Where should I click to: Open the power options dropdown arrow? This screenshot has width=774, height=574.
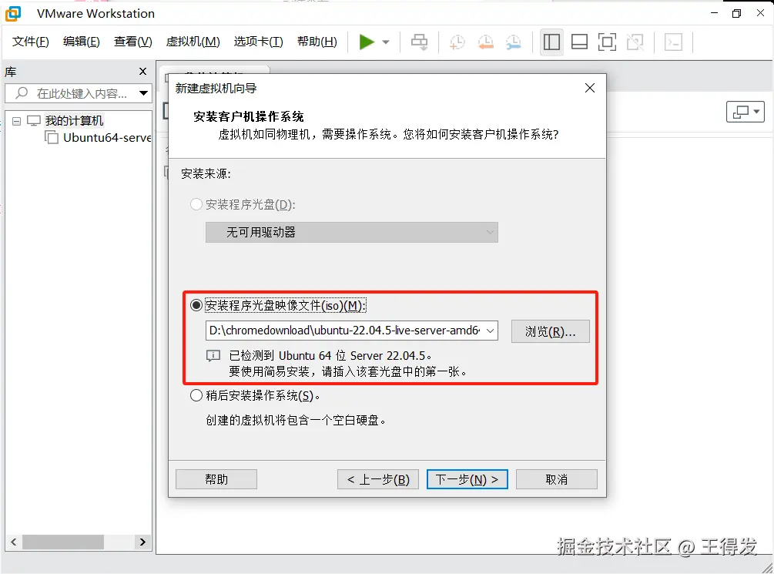coord(386,42)
